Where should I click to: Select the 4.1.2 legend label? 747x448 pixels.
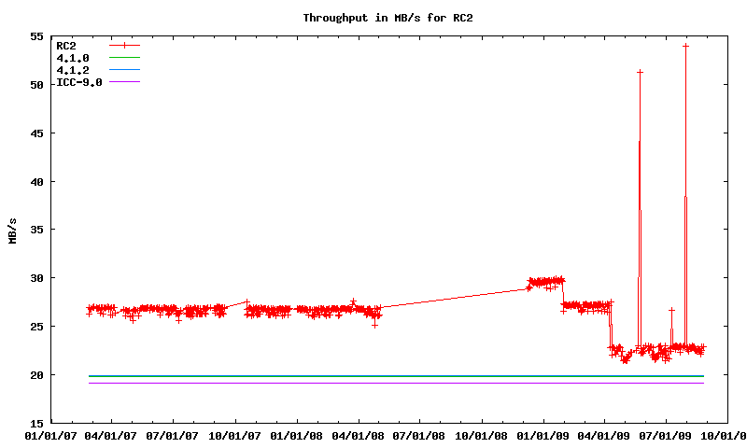pyautogui.click(x=73, y=70)
